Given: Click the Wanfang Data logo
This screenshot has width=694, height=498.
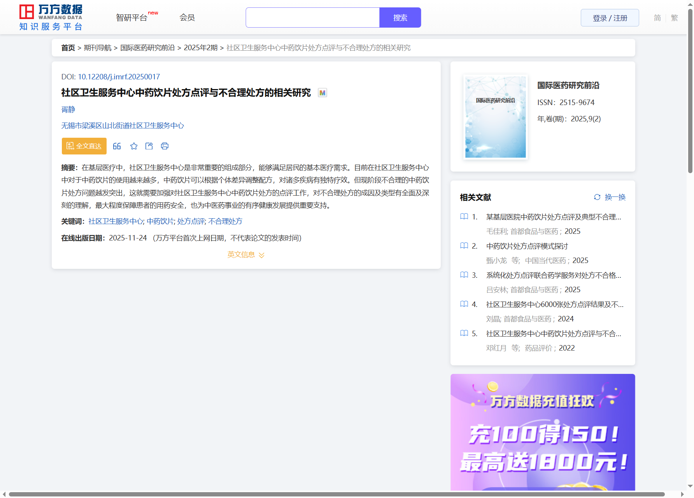Looking at the screenshot, I should point(51,18).
